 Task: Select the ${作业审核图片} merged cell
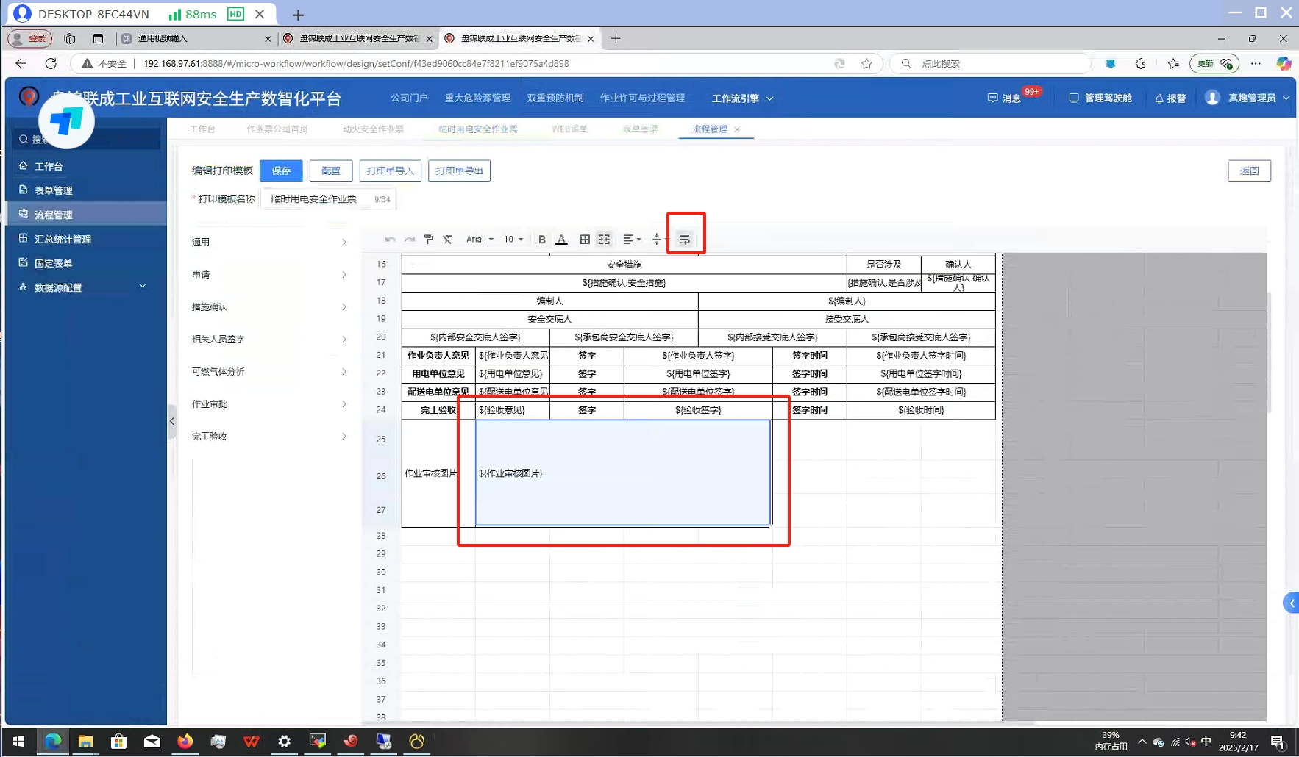623,473
